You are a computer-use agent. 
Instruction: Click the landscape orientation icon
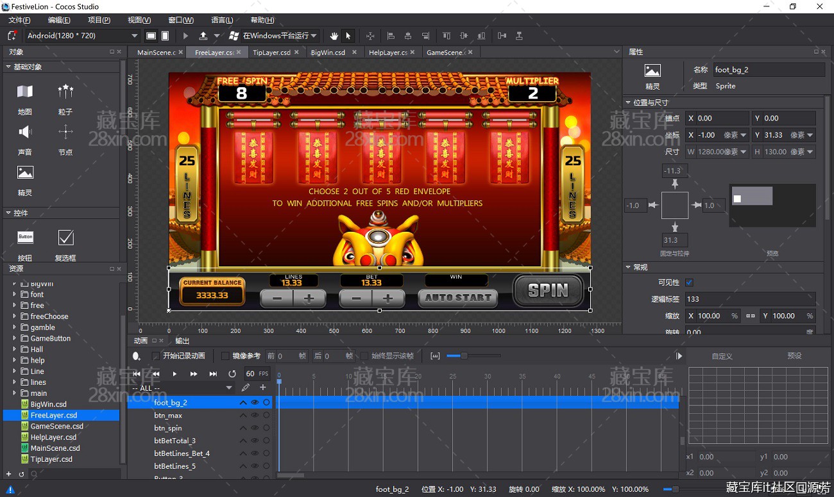tap(151, 36)
